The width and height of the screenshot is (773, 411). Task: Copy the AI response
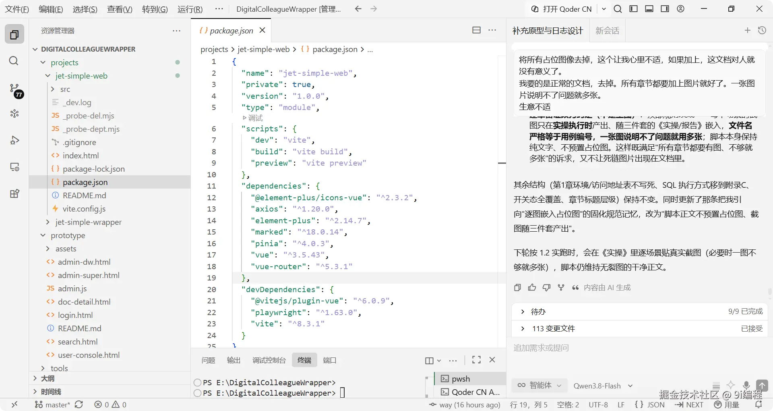[518, 287]
